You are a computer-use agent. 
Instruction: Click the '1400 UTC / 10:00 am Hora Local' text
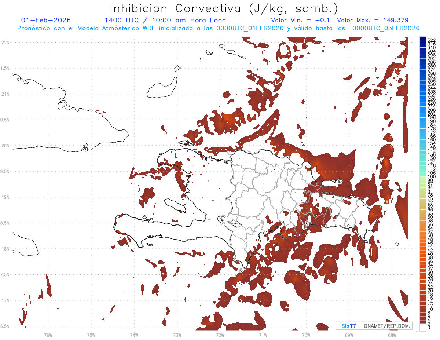(166, 21)
